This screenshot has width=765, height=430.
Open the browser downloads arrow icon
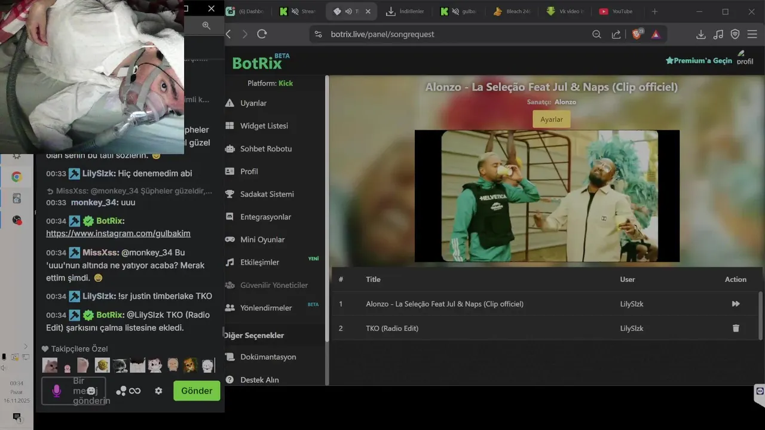click(x=701, y=34)
